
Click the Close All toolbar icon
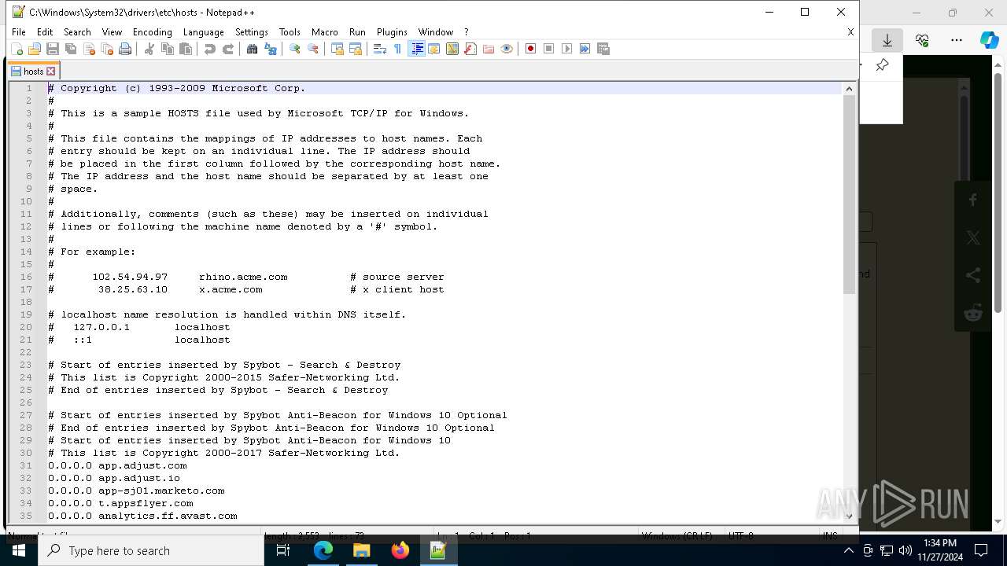(x=107, y=49)
